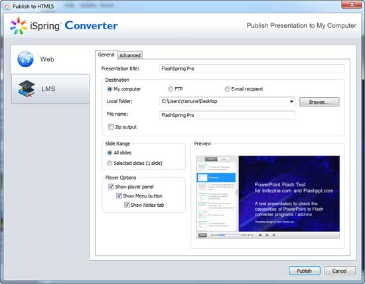Open the Advanced tab
The width and height of the screenshot is (365, 284).
(x=130, y=55)
